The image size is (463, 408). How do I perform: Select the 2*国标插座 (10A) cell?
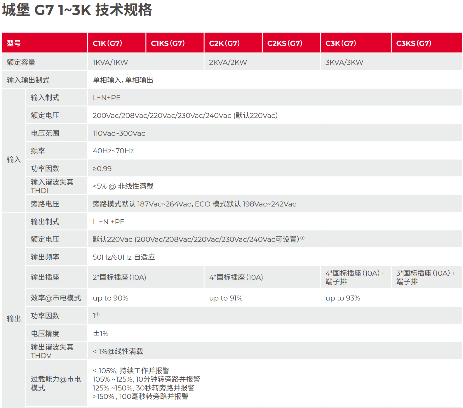tap(119, 277)
